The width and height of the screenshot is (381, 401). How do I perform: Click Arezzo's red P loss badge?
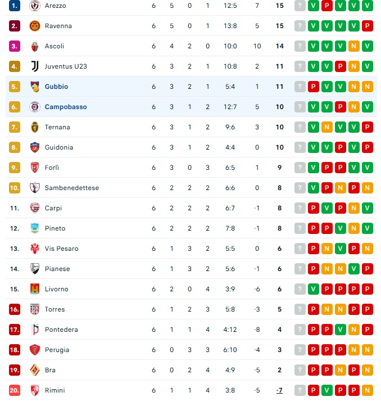tap(327, 6)
